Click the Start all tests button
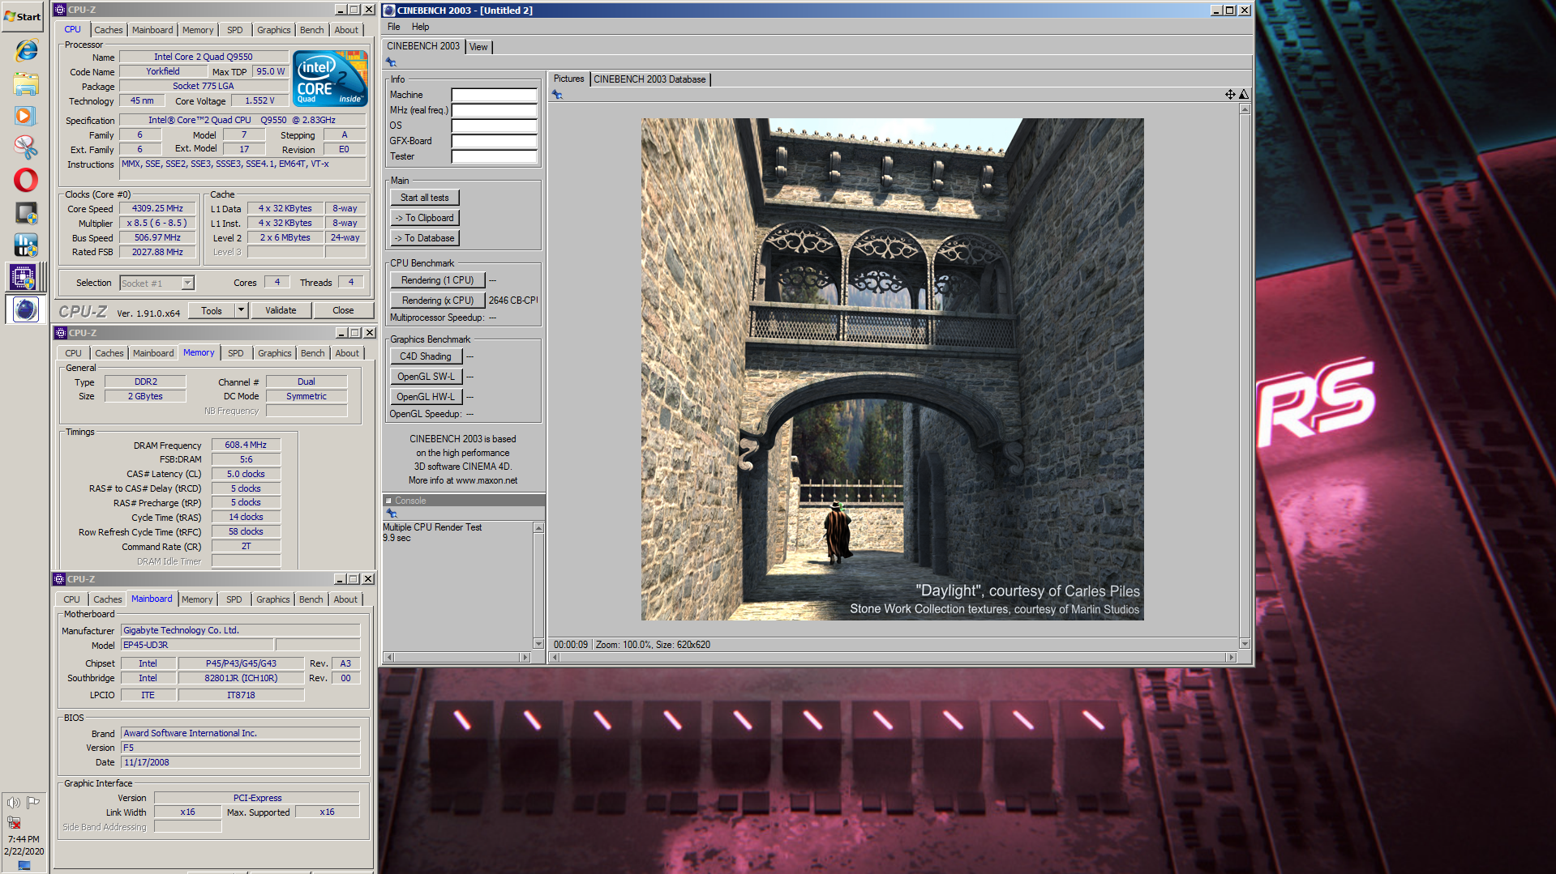Viewport: 1556px width, 874px height. [x=424, y=198]
